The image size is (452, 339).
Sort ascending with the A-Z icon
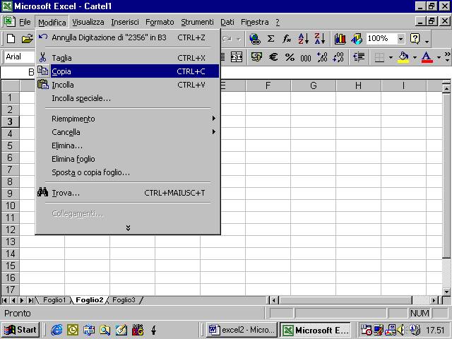pyautogui.click(x=303, y=39)
